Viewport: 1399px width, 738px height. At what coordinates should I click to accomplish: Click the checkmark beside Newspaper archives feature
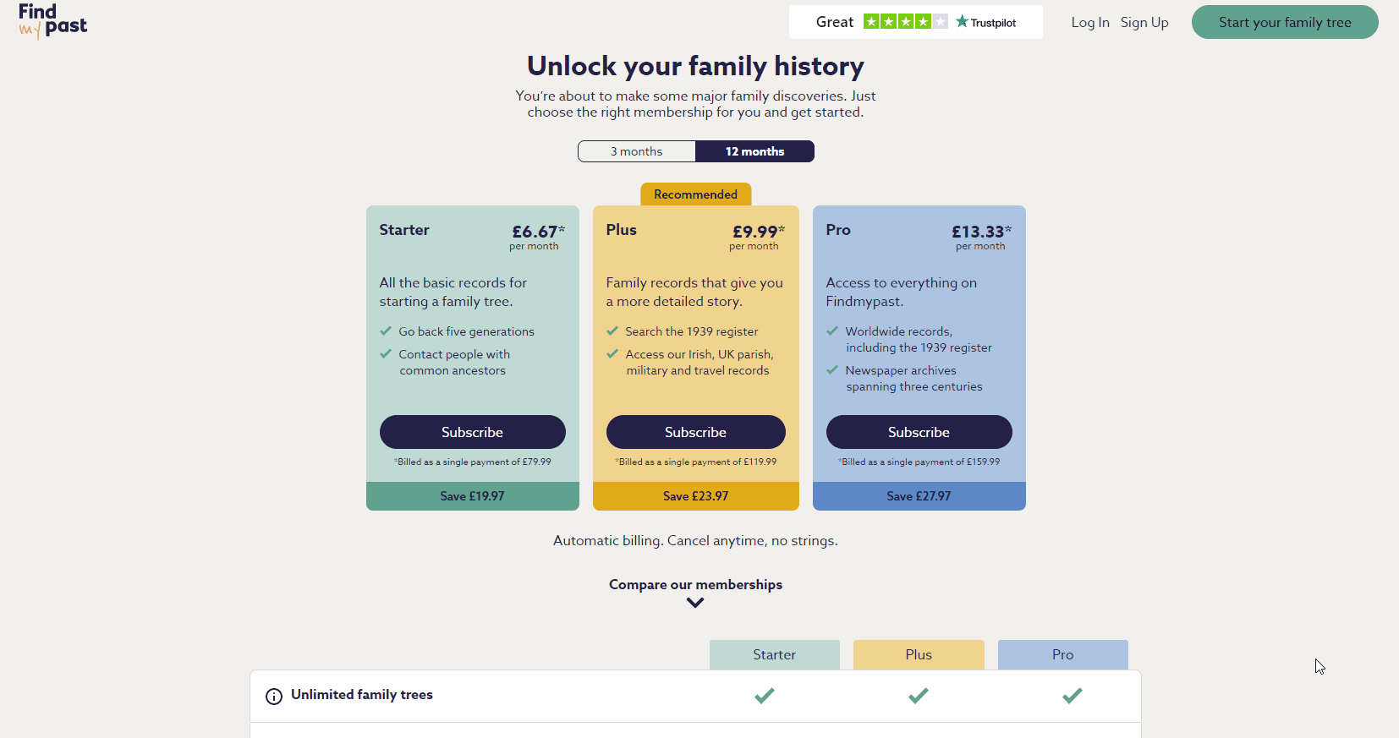[x=832, y=369]
